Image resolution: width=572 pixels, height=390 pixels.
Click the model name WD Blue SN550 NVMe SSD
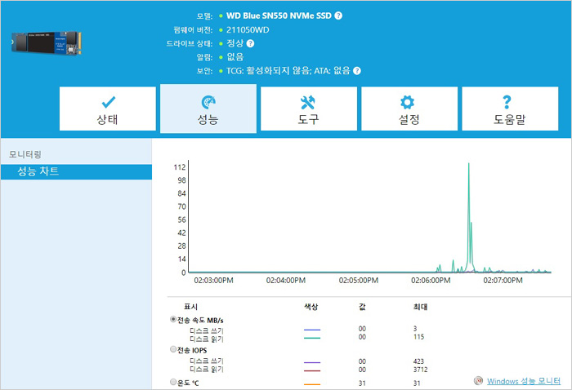(279, 16)
